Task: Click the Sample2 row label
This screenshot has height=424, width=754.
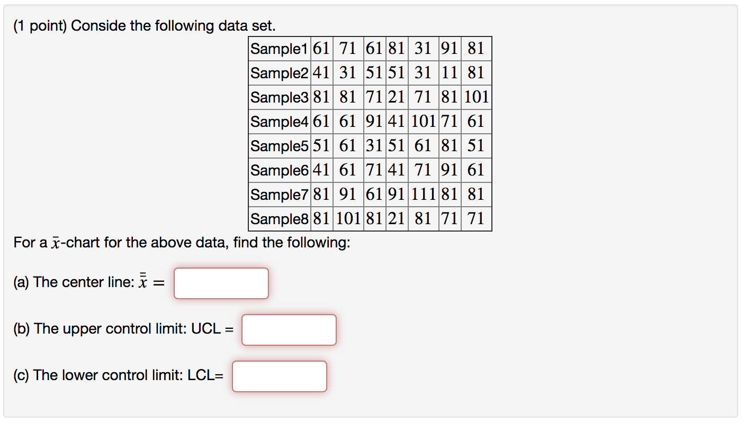Action: click(x=279, y=73)
